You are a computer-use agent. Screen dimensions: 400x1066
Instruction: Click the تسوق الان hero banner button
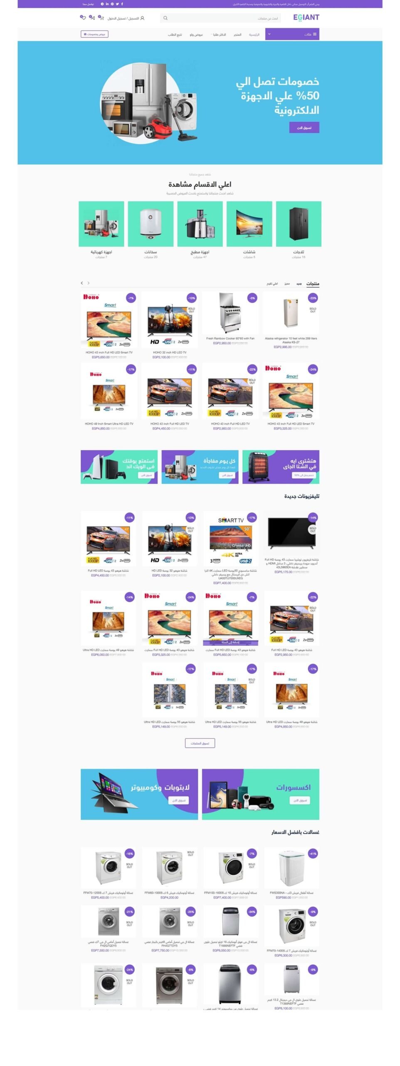[304, 127]
